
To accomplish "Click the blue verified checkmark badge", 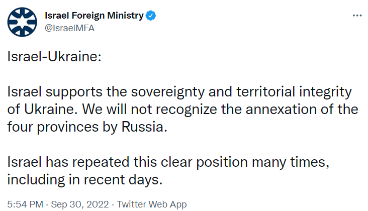I will tap(150, 16).
